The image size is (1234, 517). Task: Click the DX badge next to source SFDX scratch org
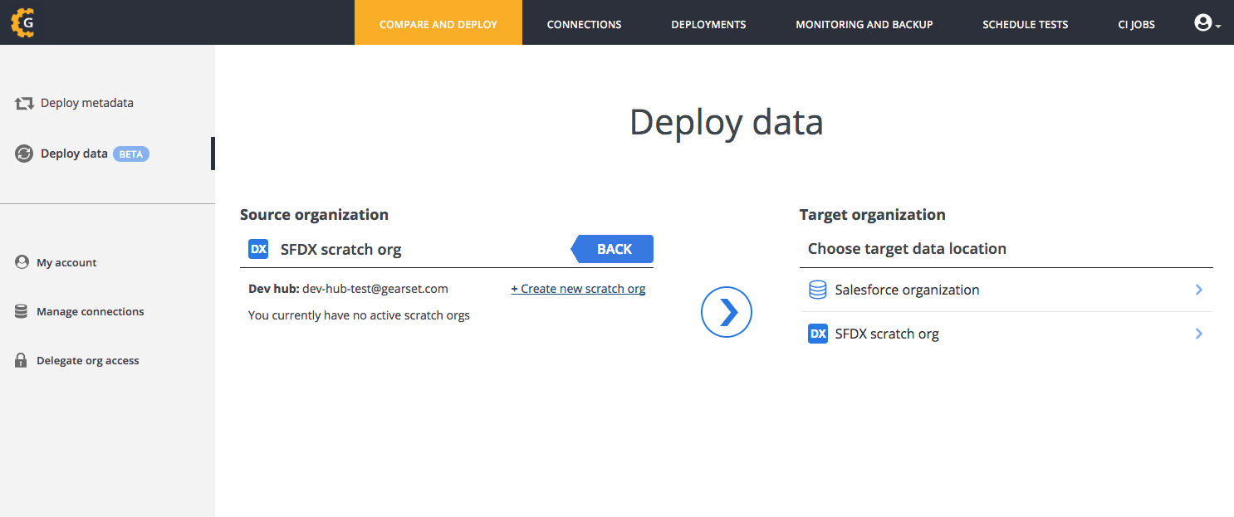258,248
